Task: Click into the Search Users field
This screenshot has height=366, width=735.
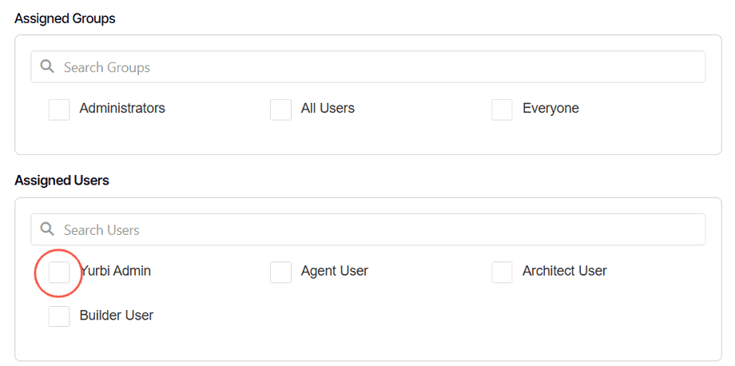Action: point(375,229)
